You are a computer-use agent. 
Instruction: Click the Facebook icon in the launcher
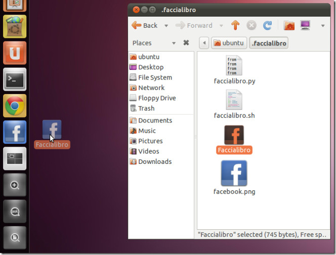pyautogui.click(x=15, y=132)
